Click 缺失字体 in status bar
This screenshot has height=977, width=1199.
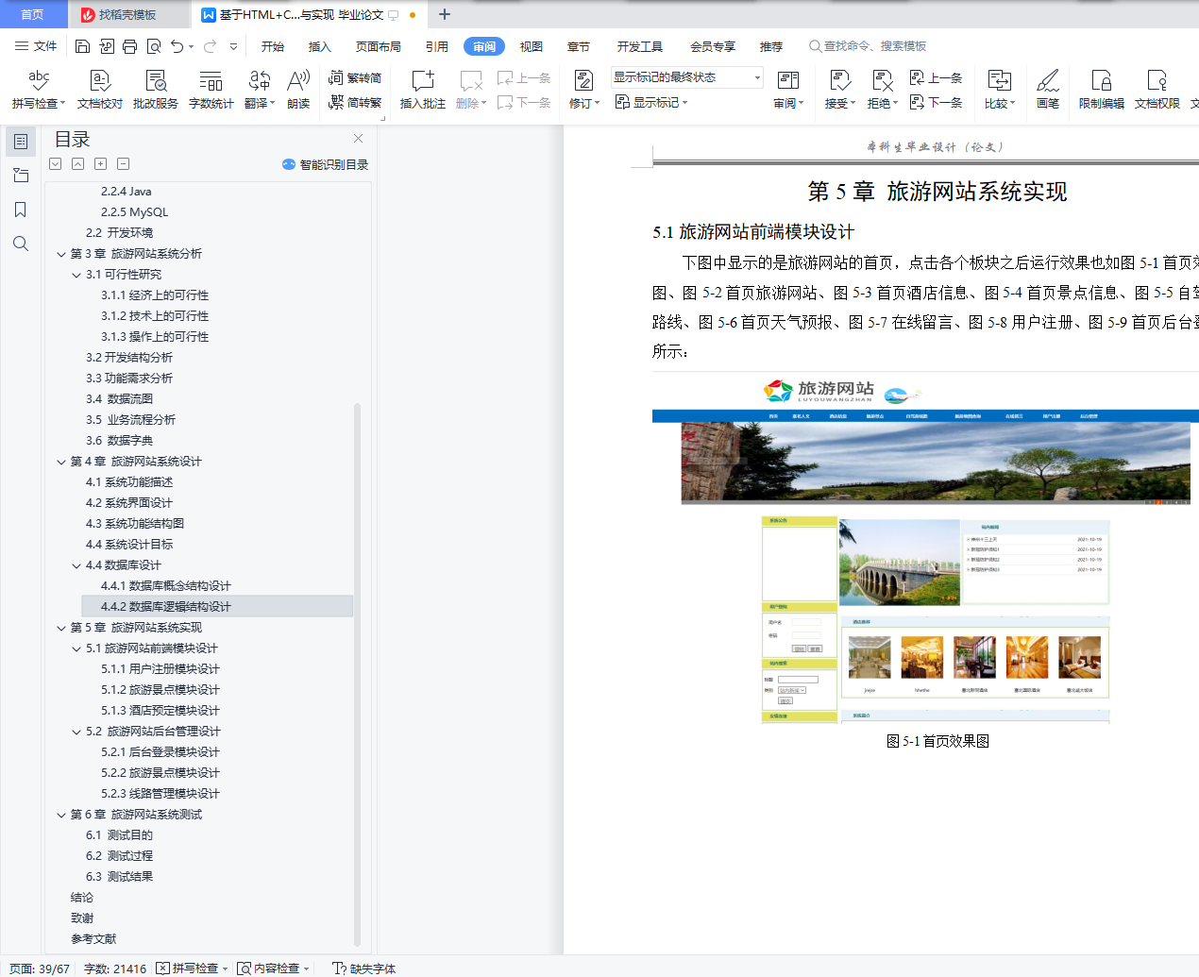[x=364, y=969]
